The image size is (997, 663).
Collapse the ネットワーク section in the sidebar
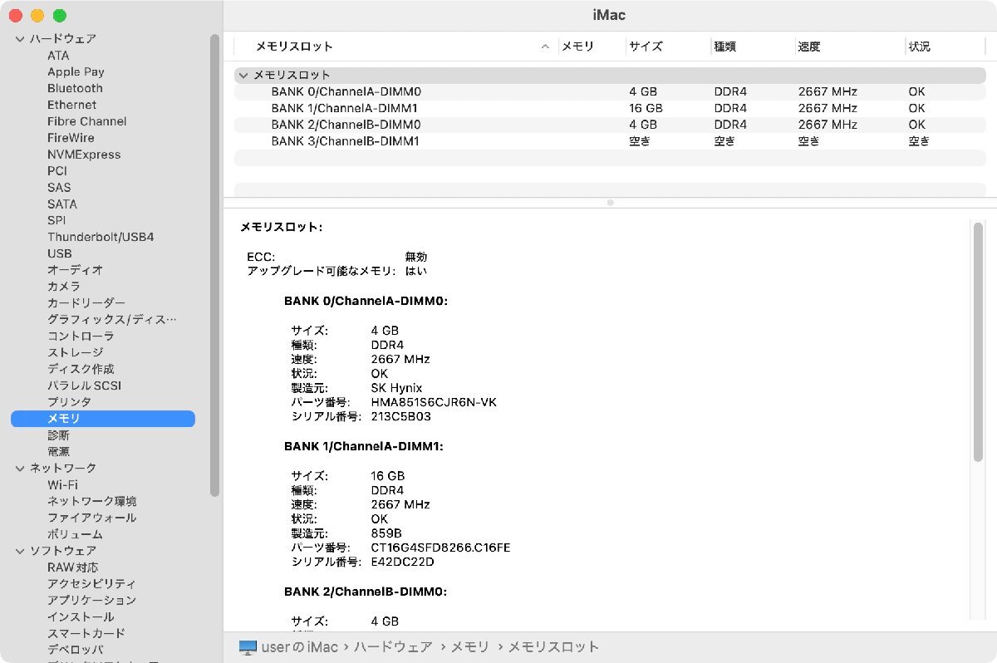18,468
